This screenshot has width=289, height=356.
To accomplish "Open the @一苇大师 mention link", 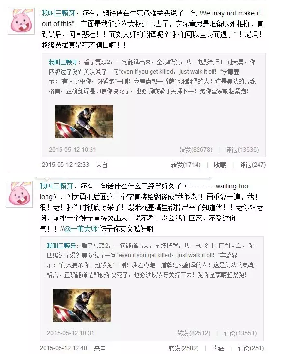I will (81, 229).
